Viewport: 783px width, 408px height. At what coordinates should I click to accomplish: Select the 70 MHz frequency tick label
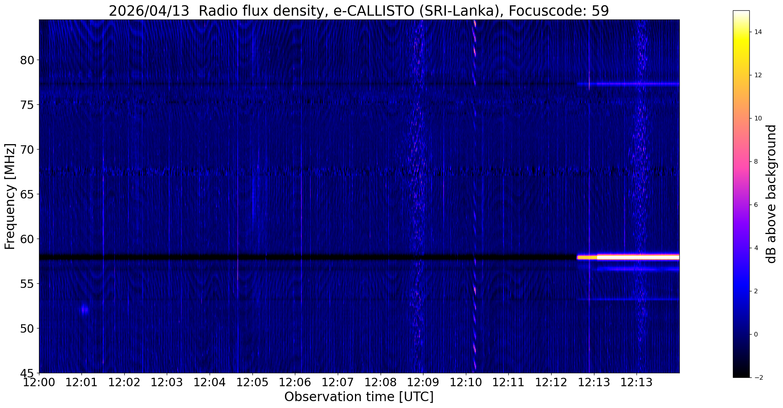tap(27, 150)
